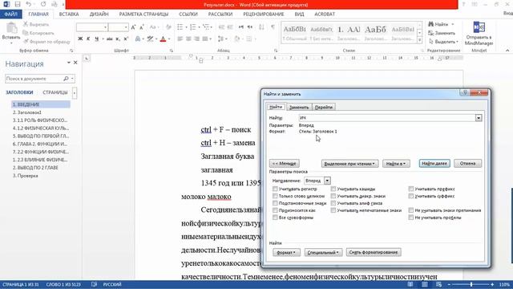The image size is (513, 289).
Task: Switch to 'Перейти' tab in dialog
Action: [x=324, y=107]
